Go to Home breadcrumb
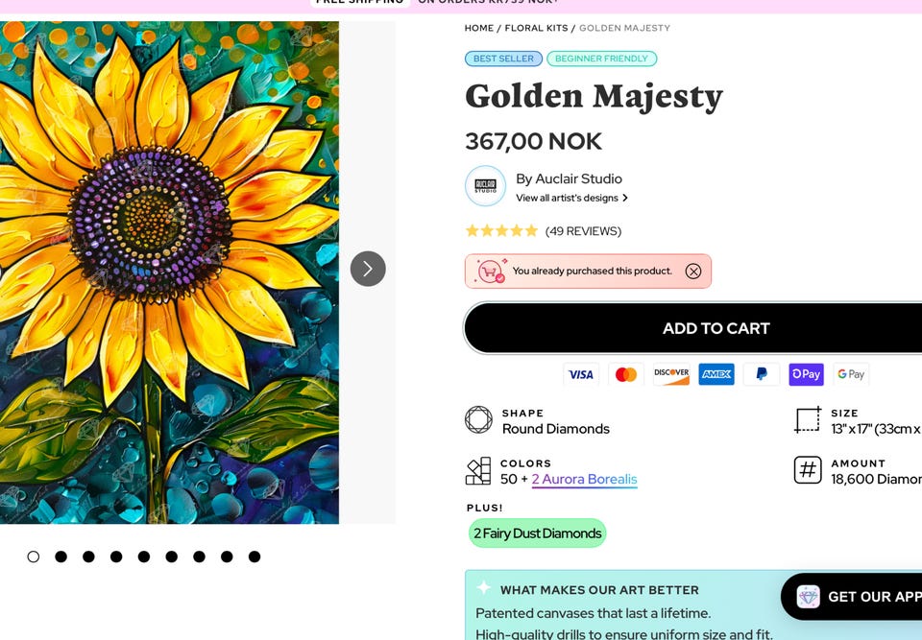 [x=479, y=29]
